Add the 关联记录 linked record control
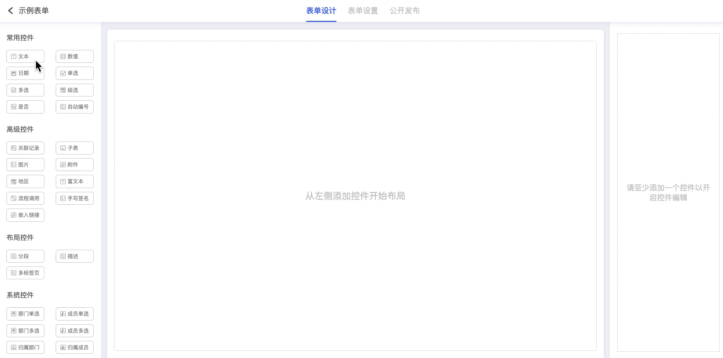This screenshot has height=358, width=723. [25, 148]
